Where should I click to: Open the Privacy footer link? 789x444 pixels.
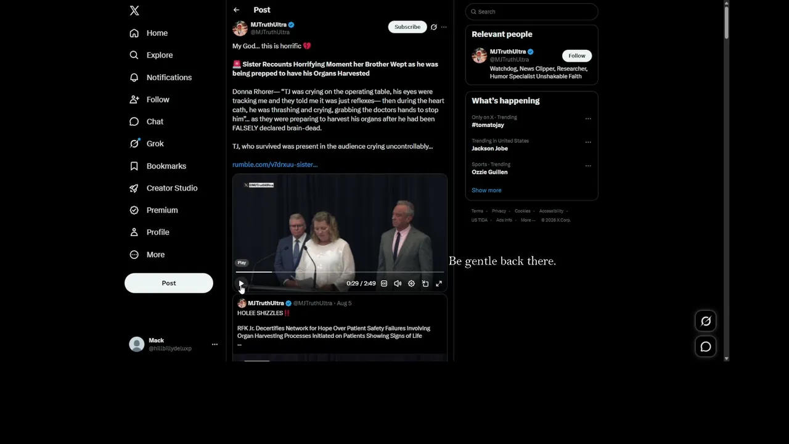pyautogui.click(x=499, y=211)
